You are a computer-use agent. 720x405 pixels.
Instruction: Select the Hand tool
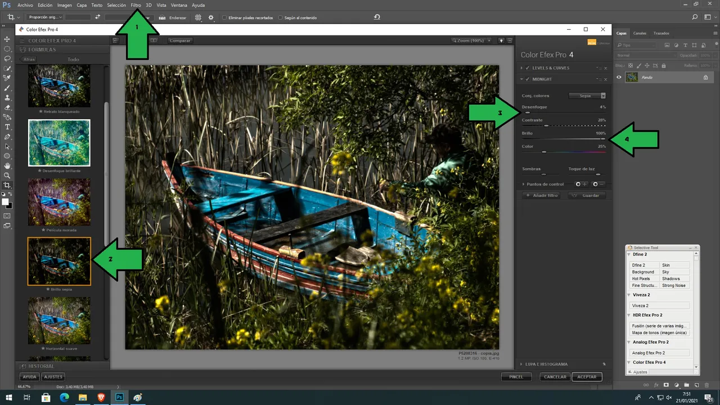tap(7, 166)
